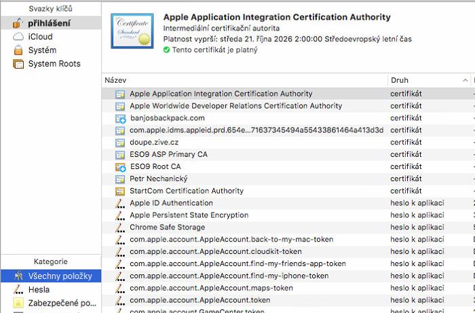Click certifikát type cell of doupe.zive.cz
The image size is (475, 313).
406,143
